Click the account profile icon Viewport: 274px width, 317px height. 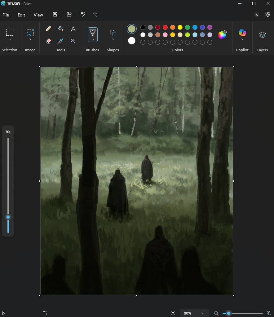point(257,15)
